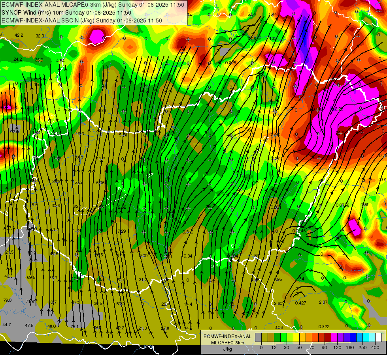Click the lime yellow-green legend swatch

tap(290, 337)
